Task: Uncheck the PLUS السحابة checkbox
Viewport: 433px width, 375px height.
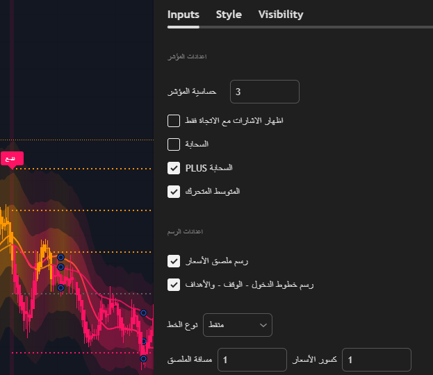Action: click(x=174, y=168)
